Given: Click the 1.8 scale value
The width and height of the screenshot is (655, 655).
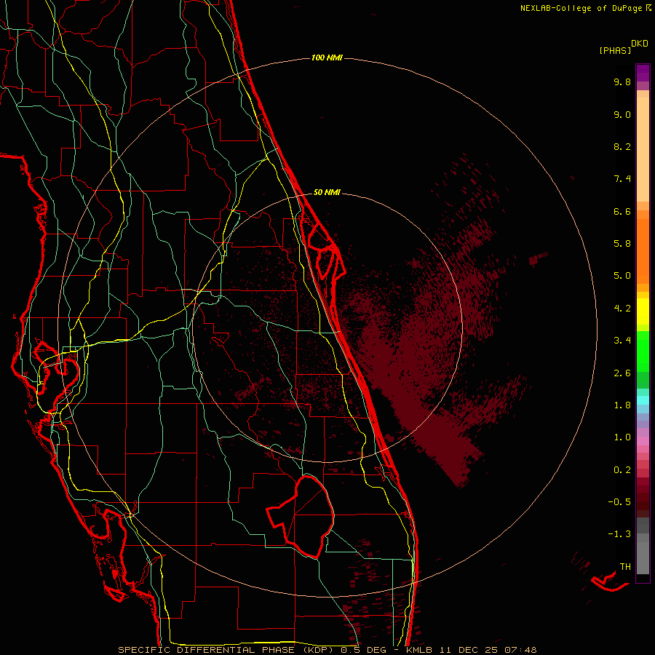Looking at the screenshot, I should coord(622,405).
